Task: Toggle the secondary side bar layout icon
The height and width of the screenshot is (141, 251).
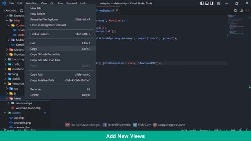Action: click(x=212, y=3)
